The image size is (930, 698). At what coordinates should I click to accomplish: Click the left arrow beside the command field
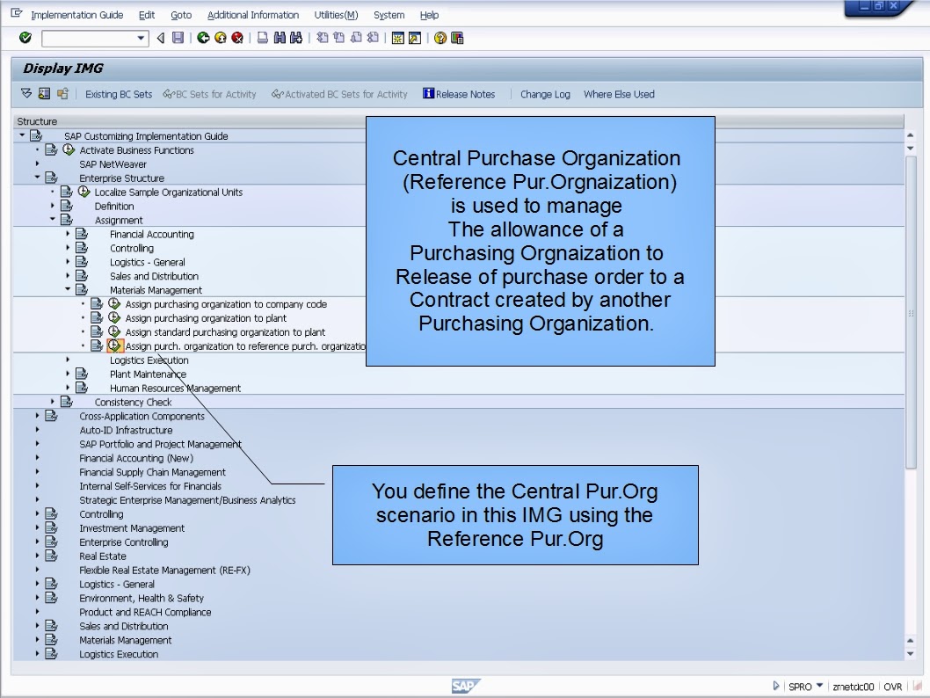coord(160,38)
